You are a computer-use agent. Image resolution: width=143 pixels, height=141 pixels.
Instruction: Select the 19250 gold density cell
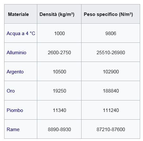pos(60,91)
